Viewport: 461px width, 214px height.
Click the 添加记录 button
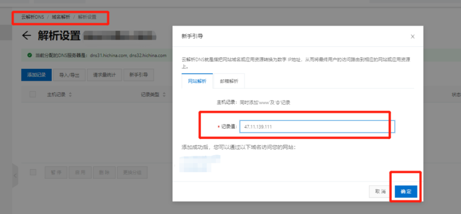point(36,75)
